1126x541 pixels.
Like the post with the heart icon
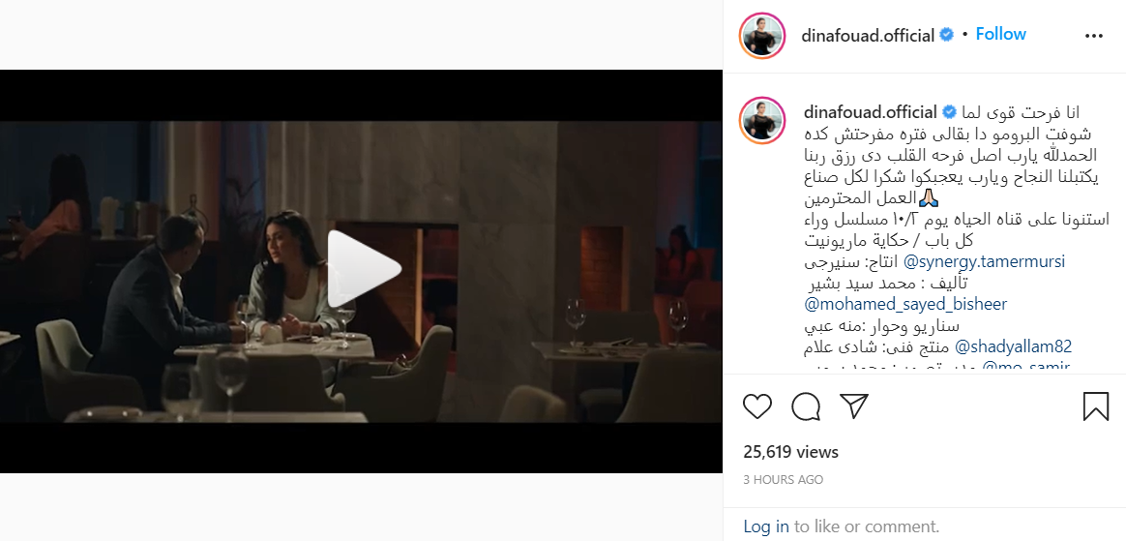[x=756, y=406]
